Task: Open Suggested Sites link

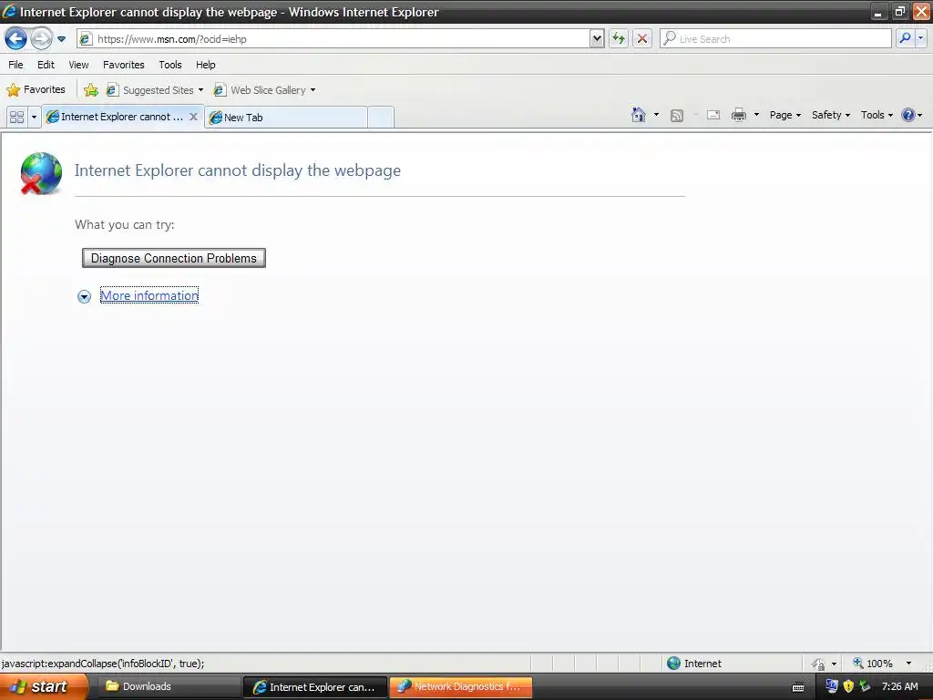Action: click(150, 90)
